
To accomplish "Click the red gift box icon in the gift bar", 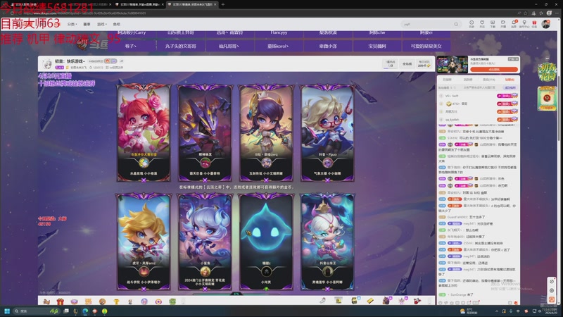I will [60, 302].
